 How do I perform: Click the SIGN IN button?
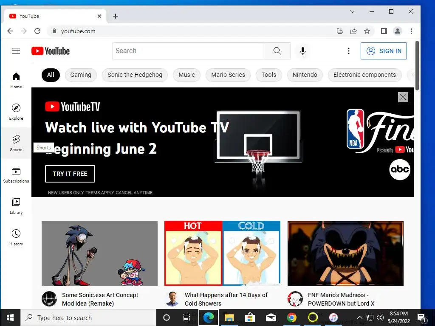(384, 51)
